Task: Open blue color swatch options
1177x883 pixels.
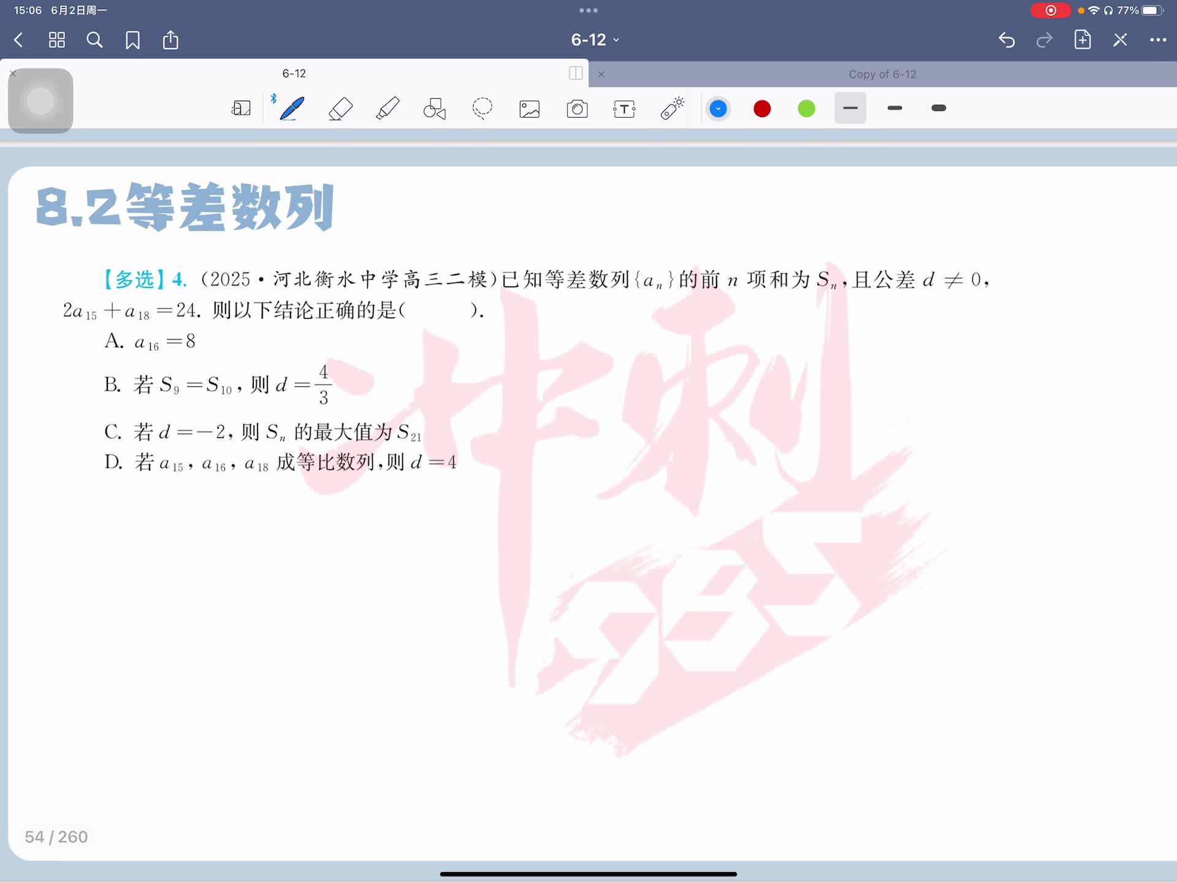Action: coord(718,109)
